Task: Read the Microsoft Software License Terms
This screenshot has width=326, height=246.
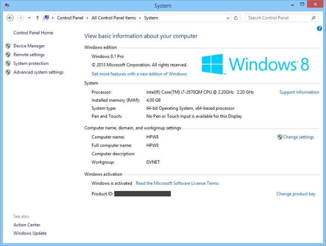Action: (177, 183)
